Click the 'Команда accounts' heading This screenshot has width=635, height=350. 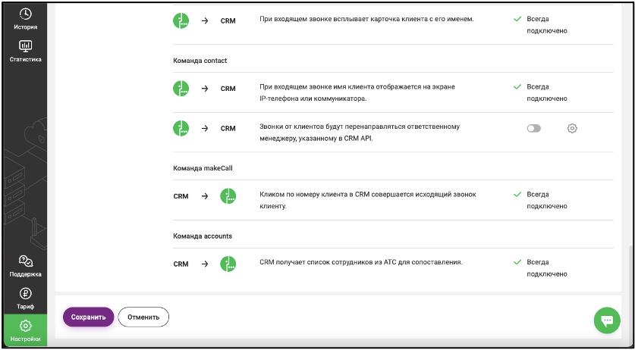point(203,236)
